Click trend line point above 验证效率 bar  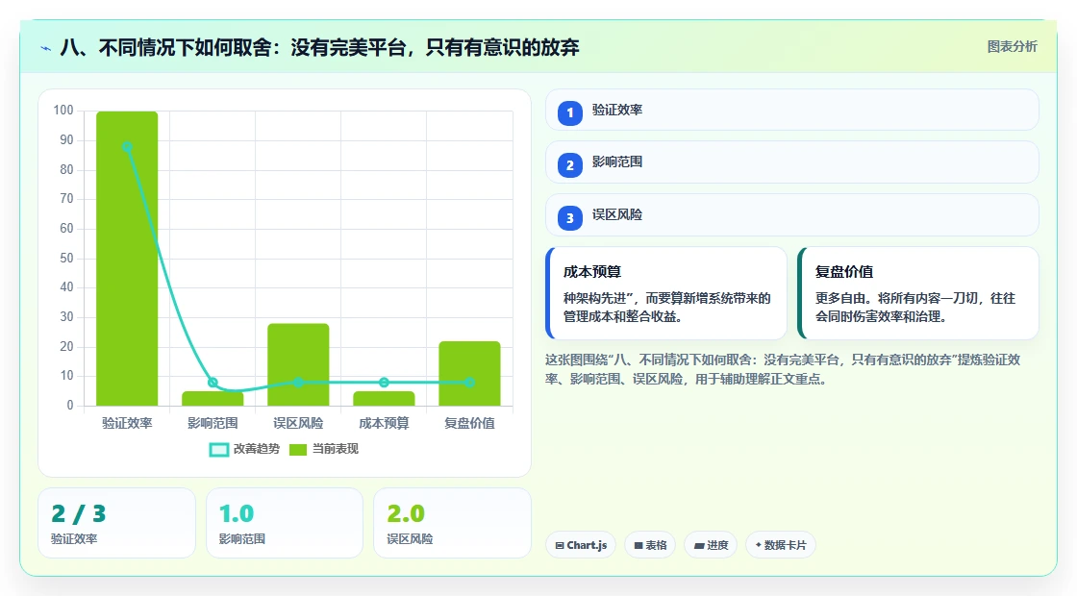click(127, 147)
